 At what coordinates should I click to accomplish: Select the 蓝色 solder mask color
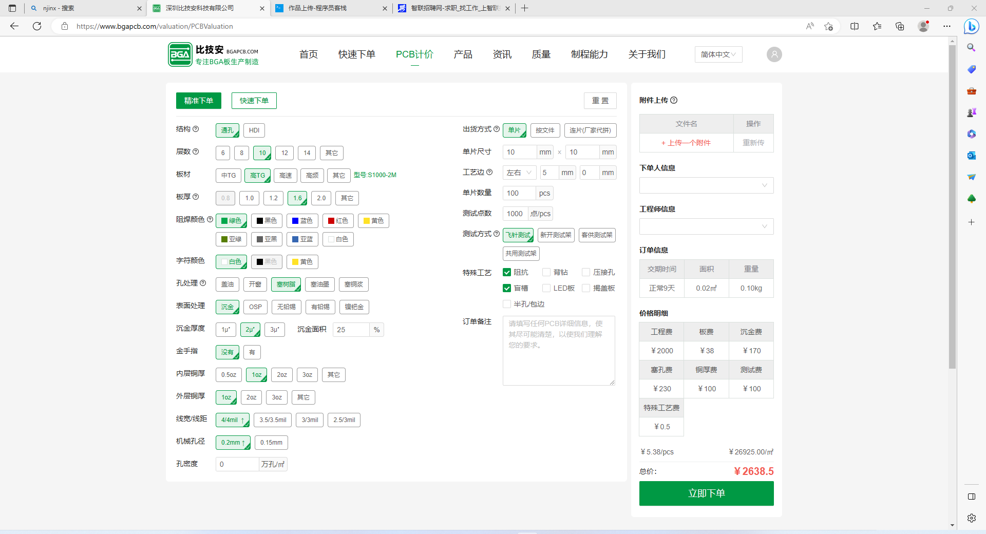[x=302, y=221]
